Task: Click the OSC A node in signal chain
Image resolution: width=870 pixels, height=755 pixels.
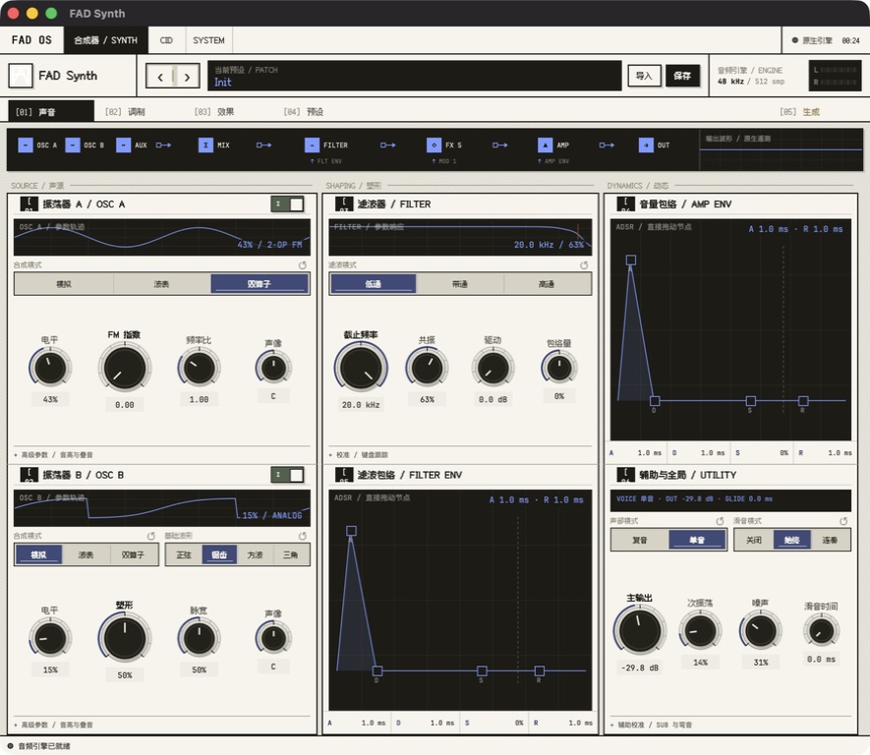Action: (37, 145)
